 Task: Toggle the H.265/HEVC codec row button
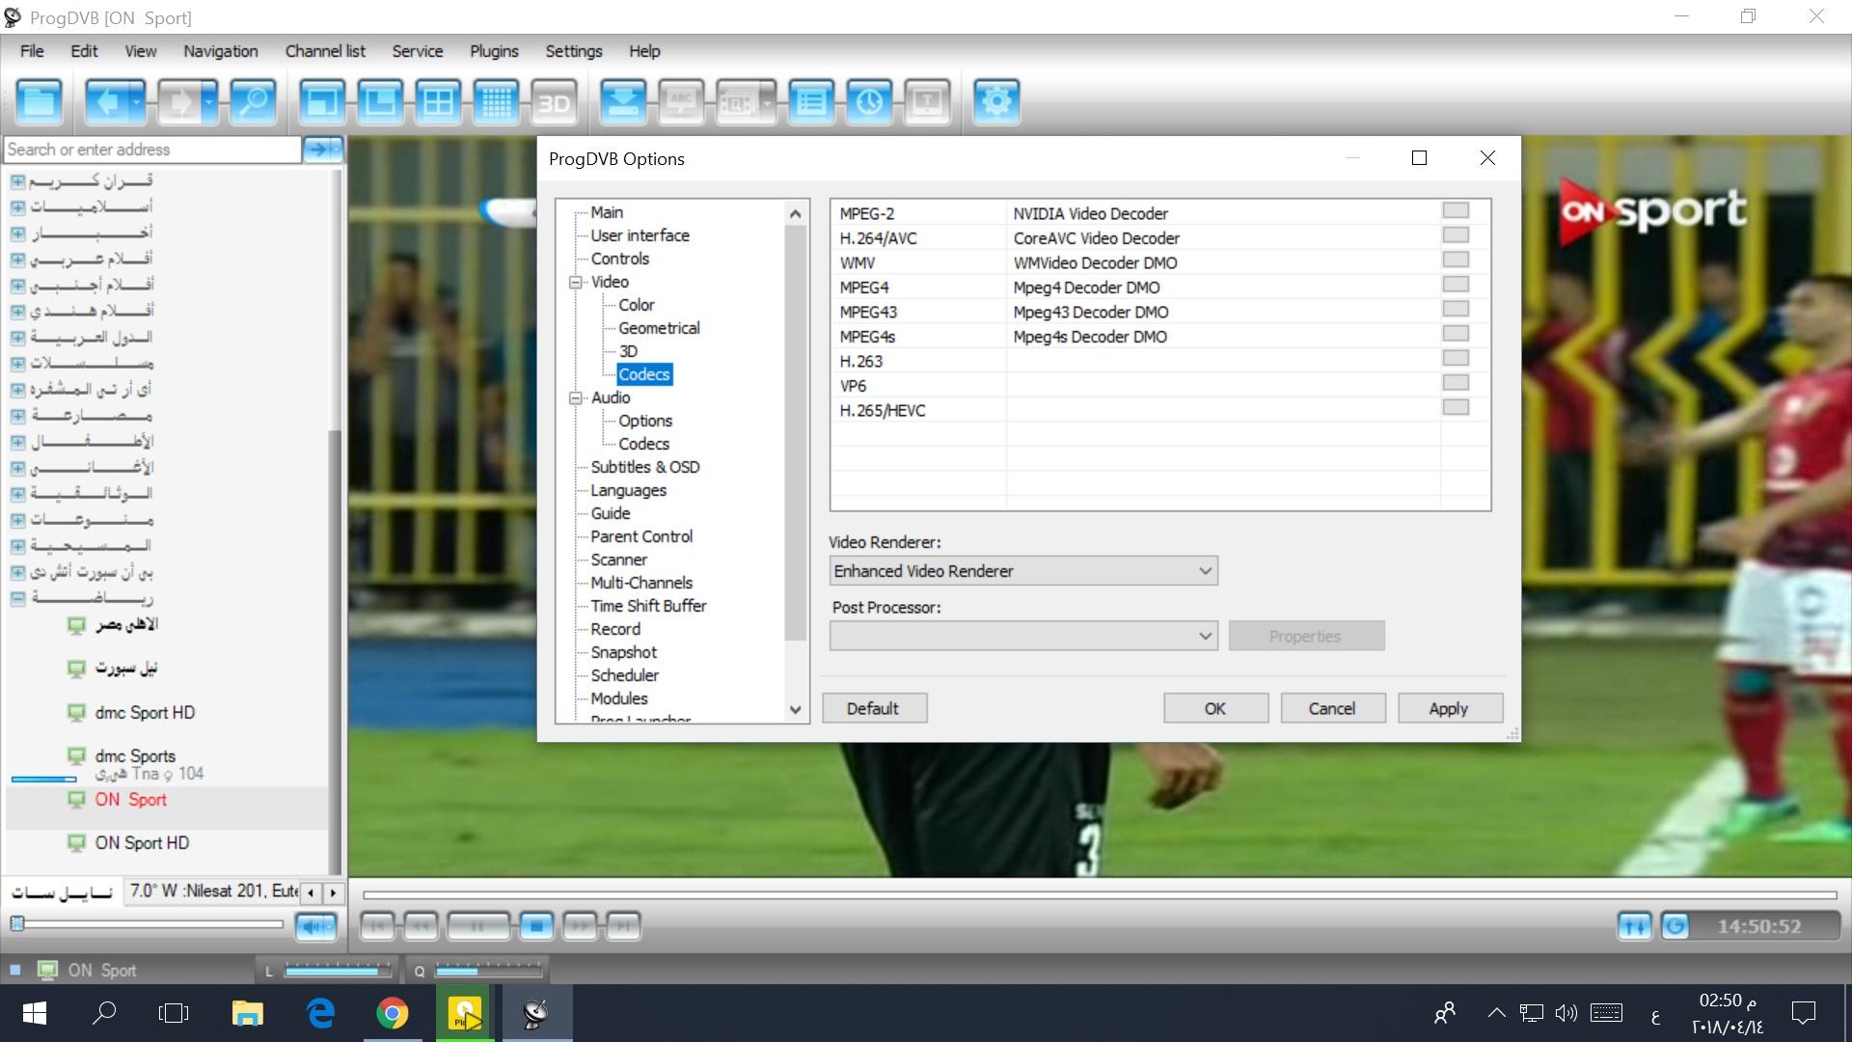click(1456, 407)
